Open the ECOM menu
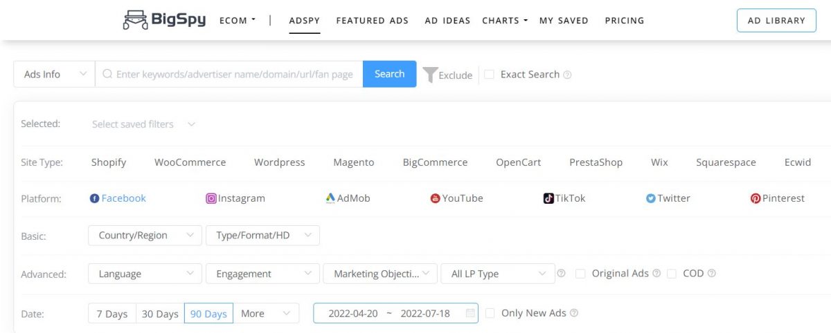Viewport: 831px width, 333px height. click(237, 21)
